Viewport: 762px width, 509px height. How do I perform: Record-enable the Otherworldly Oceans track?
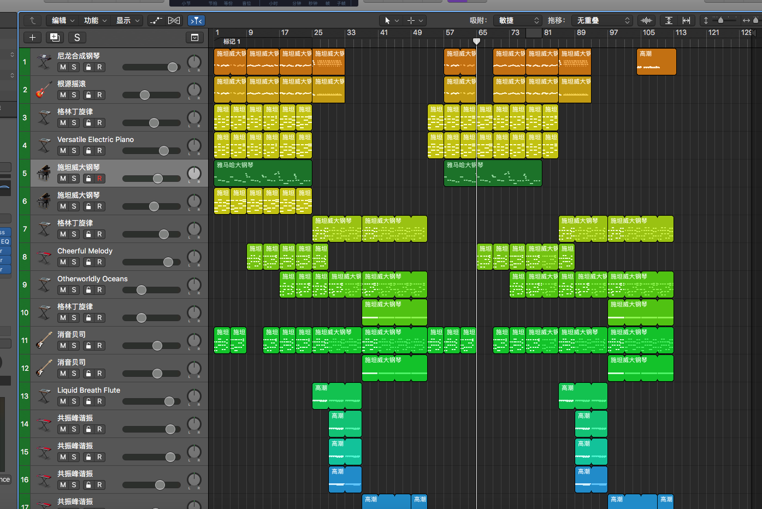point(99,290)
